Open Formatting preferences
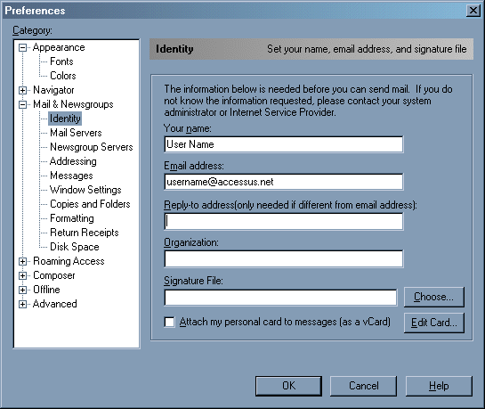The width and height of the screenshot is (485, 409). click(x=72, y=218)
